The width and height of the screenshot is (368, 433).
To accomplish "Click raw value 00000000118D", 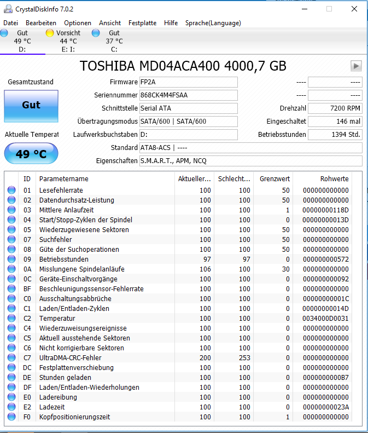I will pos(325,210).
